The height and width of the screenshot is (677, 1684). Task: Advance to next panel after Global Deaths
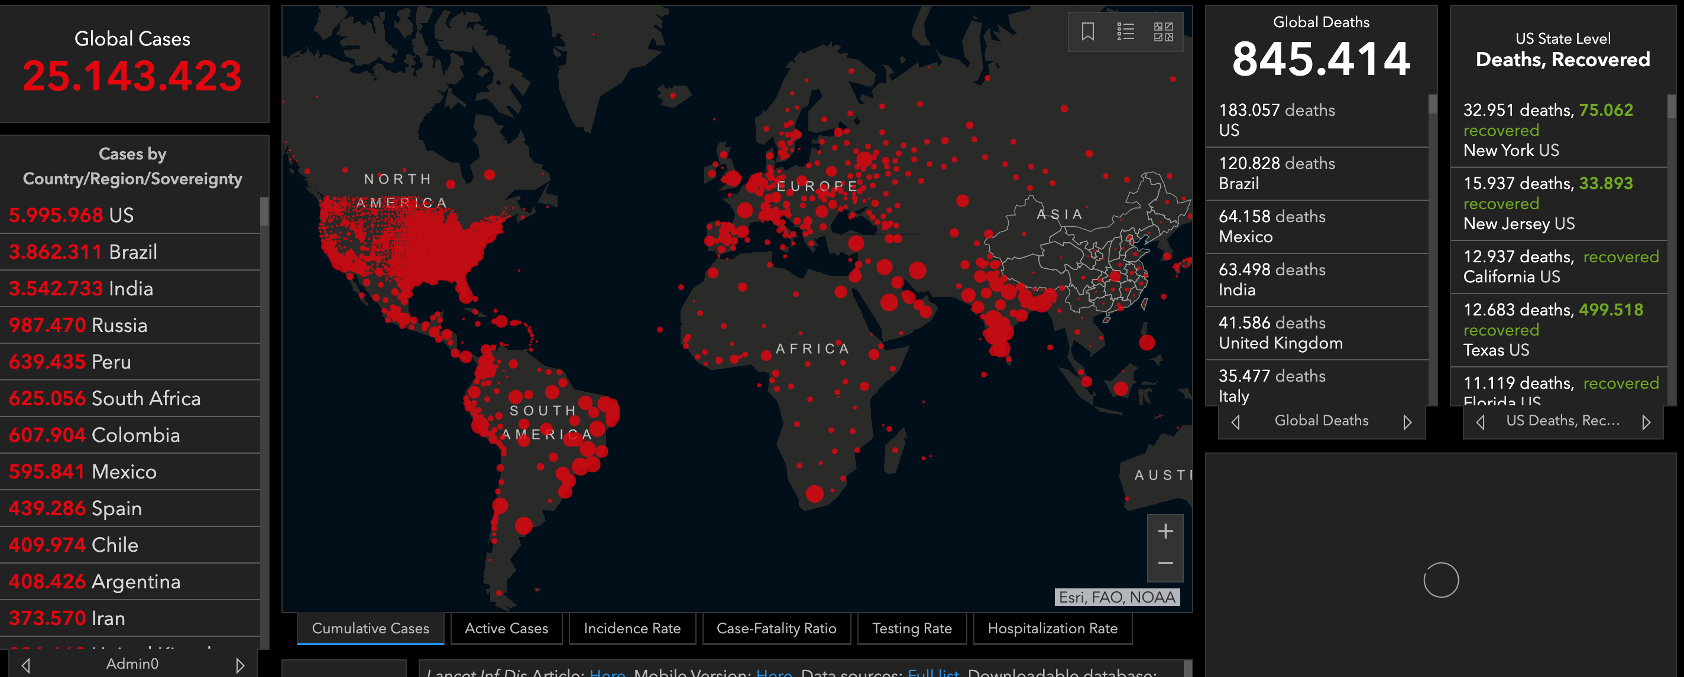point(1407,422)
